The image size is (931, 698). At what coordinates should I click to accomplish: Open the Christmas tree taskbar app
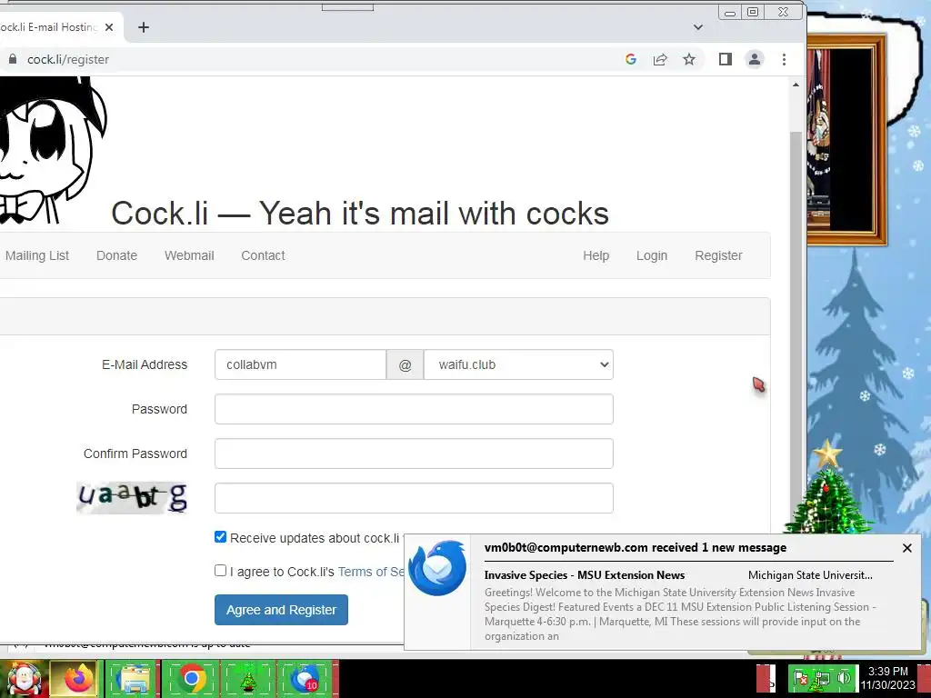[248, 678]
